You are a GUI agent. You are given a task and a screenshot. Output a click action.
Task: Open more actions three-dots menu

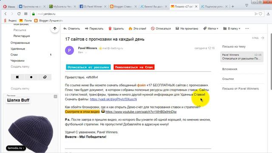pyautogui.click(x=247, y=28)
